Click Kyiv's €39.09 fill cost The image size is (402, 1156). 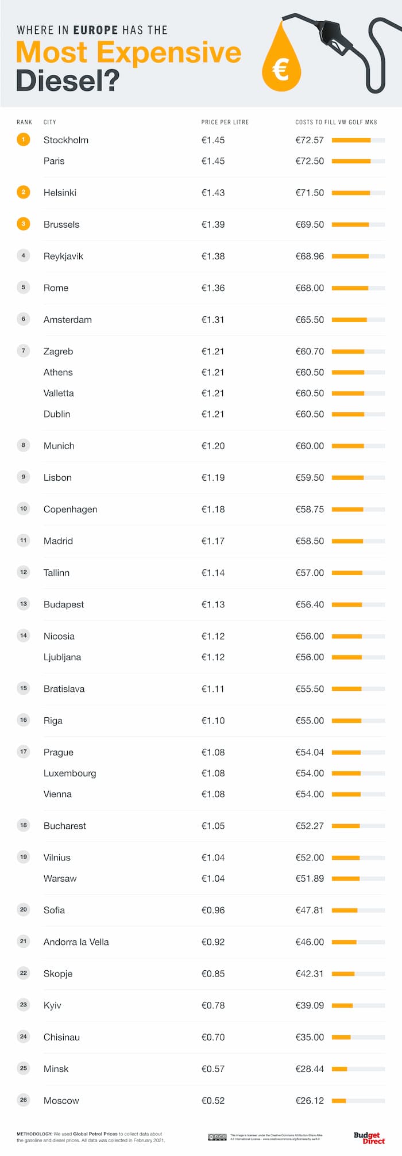pyautogui.click(x=310, y=1005)
